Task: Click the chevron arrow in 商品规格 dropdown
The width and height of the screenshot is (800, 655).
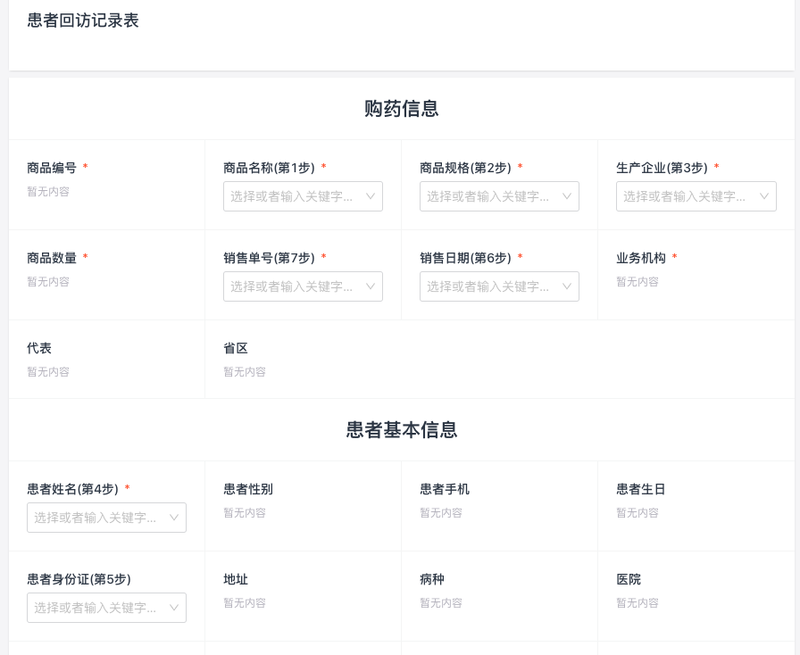Action: pos(567,196)
